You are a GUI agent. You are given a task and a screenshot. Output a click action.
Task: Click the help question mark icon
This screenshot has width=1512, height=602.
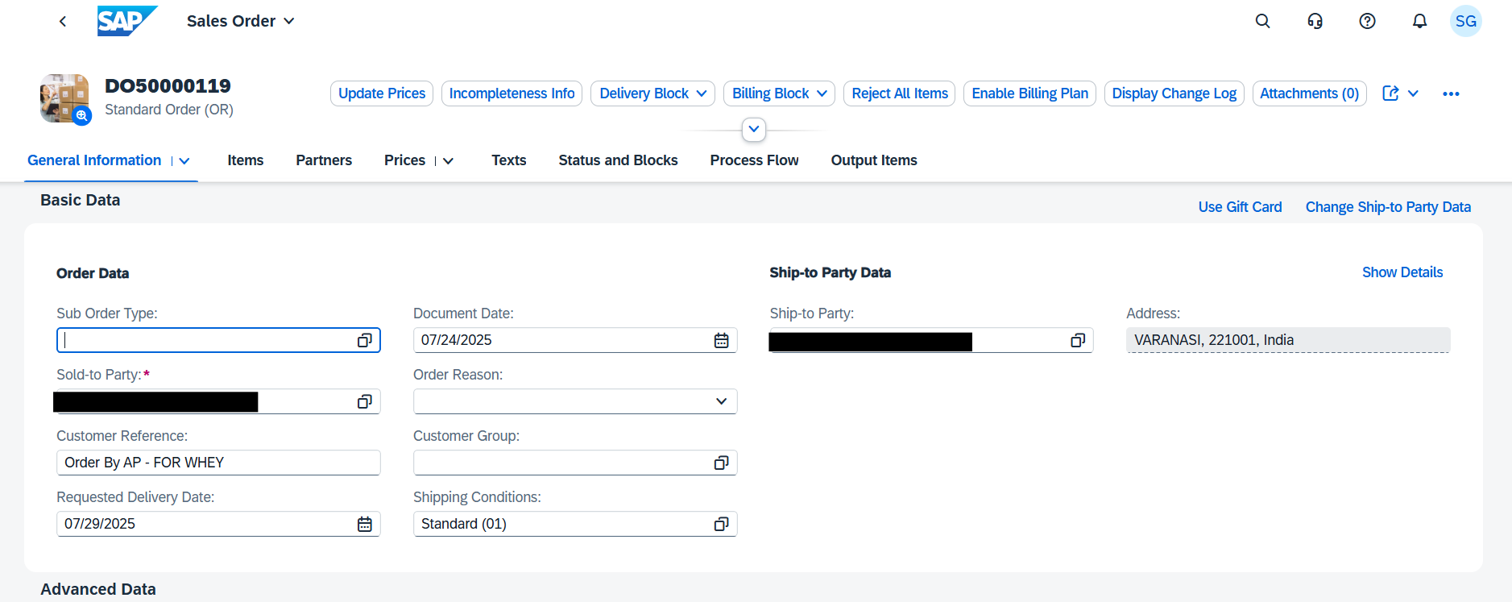pyautogui.click(x=1367, y=22)
